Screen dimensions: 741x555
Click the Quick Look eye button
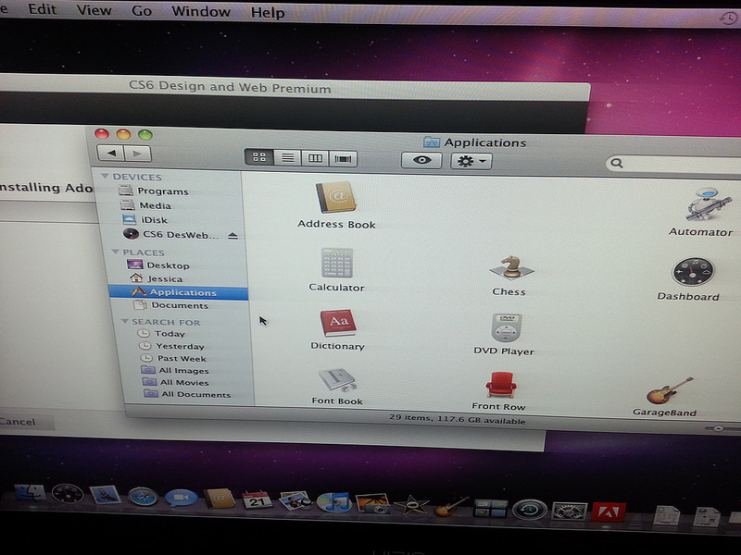click(x=421, y=160)
